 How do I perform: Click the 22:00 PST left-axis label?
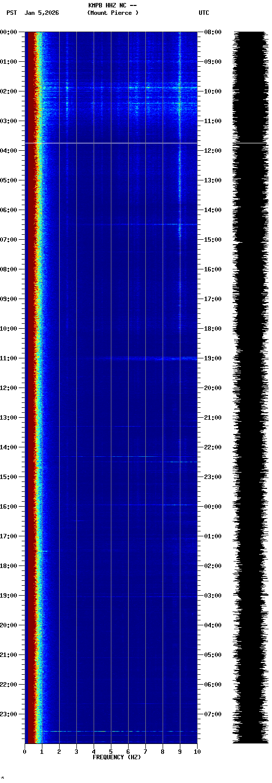pyautogui.click(x=9, y=685)
